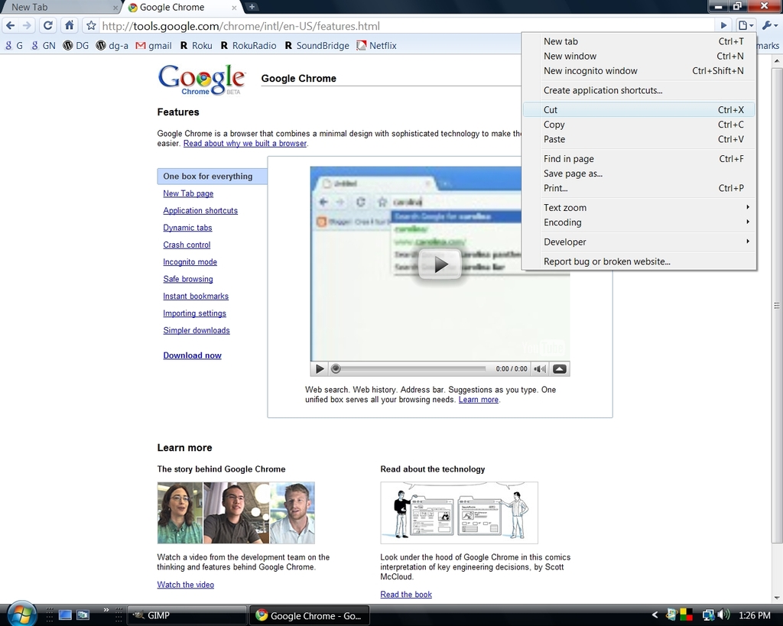Click the Google Chrome logo
This screenshot has width=783, height=626.
pyautogui.click(x=202, y=79)
